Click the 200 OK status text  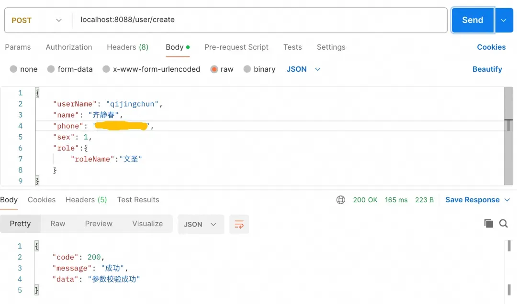point(365,200)
